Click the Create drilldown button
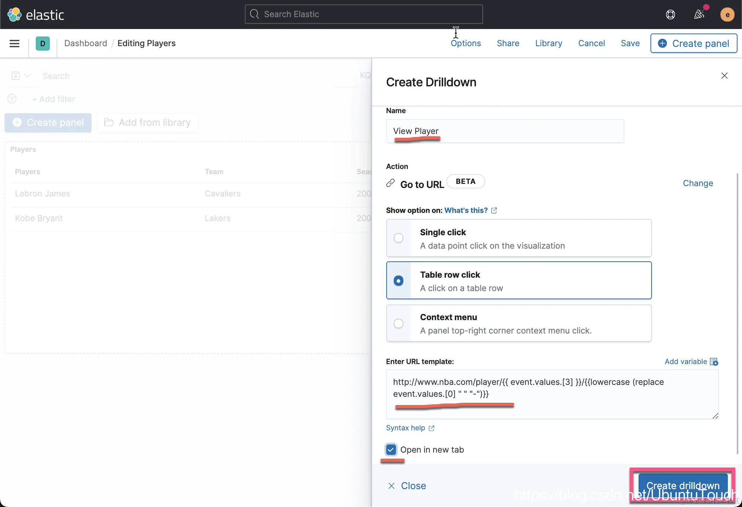The height and width of the screenshot is (507, 742). coord(682,485)
